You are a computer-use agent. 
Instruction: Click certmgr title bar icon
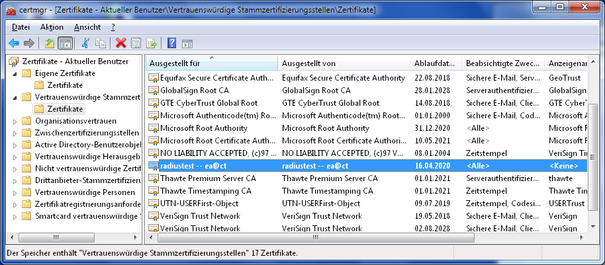pos(11,9)
